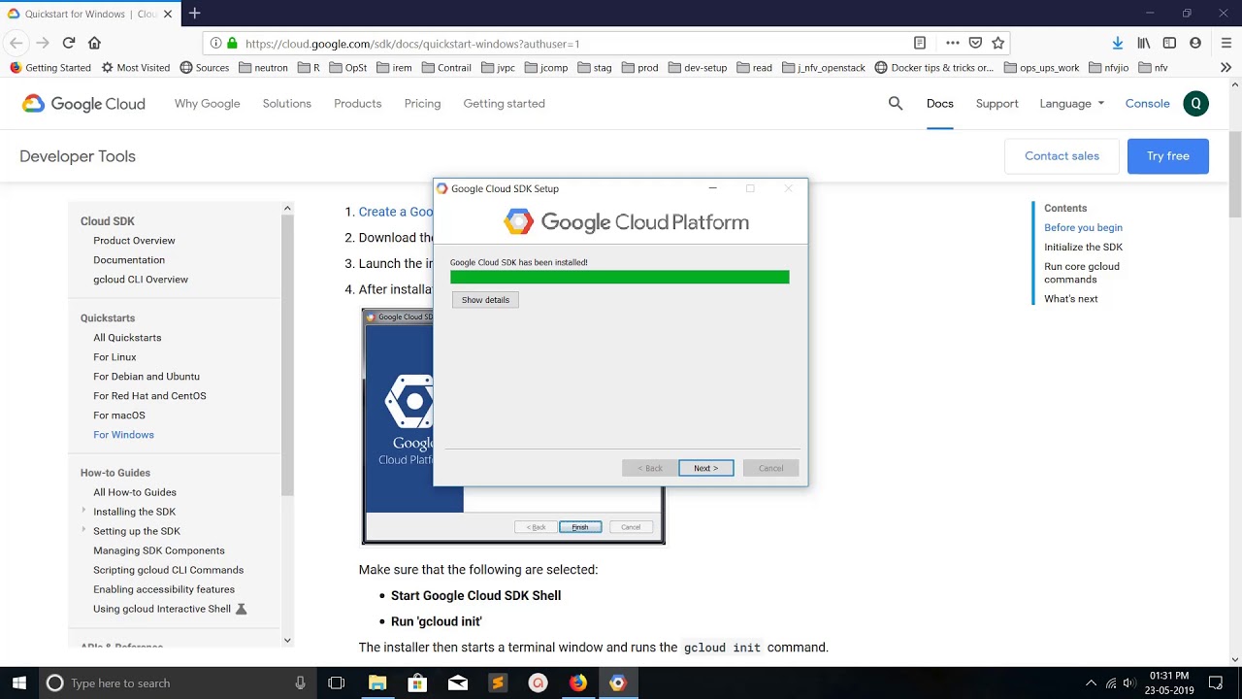Open File Explorer from taskbar
The width and height of the screenshot is (1242, 699).
(x=377, y=682)
